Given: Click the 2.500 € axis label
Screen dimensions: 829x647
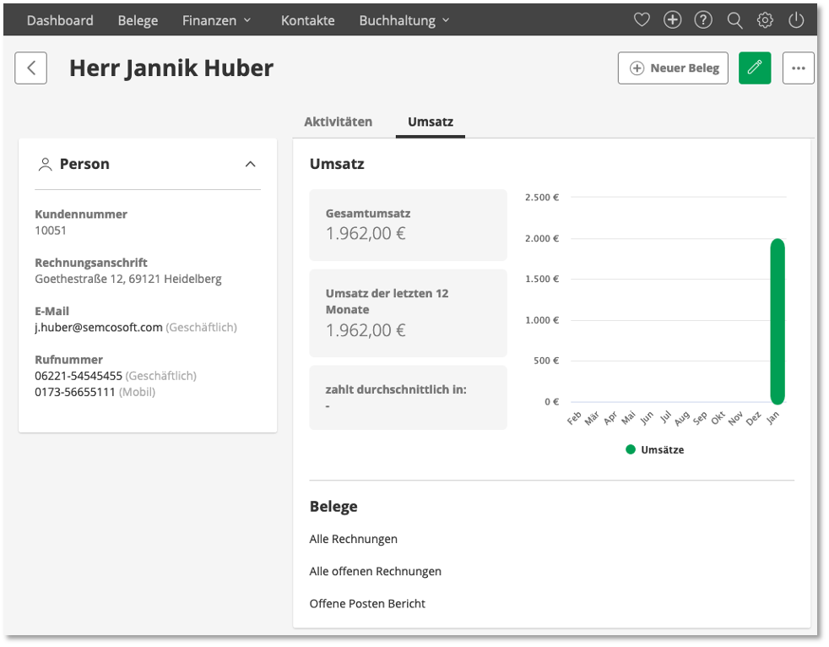Looking at the screenshot, I should (541, 198).
